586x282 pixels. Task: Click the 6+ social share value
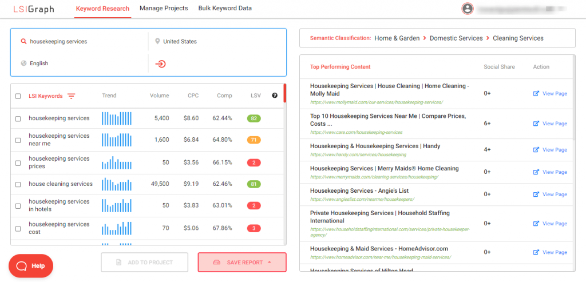click(x=487, y=123)
